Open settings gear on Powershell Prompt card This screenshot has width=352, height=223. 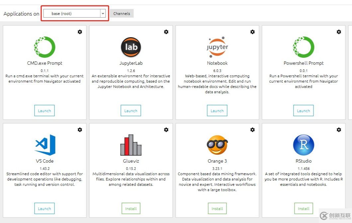[339, 32]
